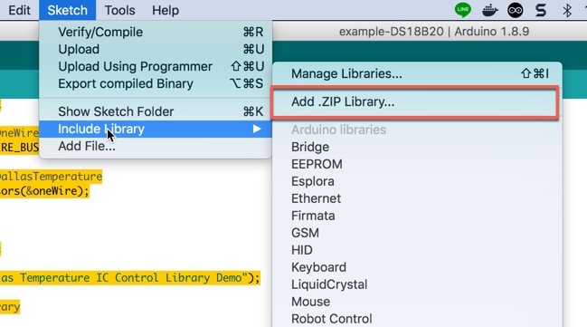Close the open Sketch menu
The image size is (587, 327).
pyautogui.click(x=68, y=10)
